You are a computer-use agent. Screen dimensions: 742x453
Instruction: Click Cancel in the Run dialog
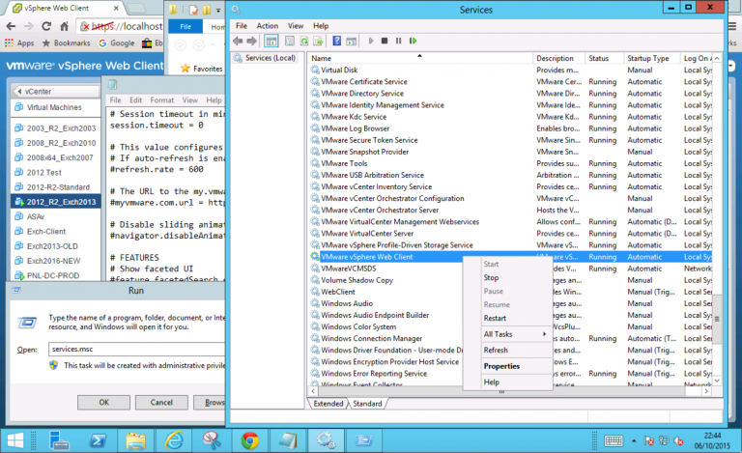pyautogui.click(x=161, y=403)
